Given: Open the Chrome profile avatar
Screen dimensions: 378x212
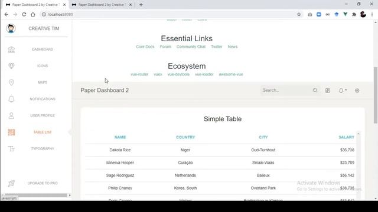Looking at the screenshot, I should pos(363,14).
